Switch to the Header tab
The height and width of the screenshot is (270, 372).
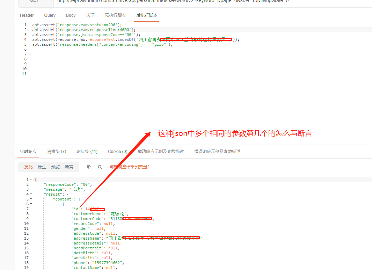point(27,15)
